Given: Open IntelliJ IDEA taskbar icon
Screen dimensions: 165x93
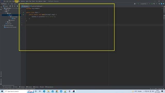Looking at the screenshot, I should (74, 91).
